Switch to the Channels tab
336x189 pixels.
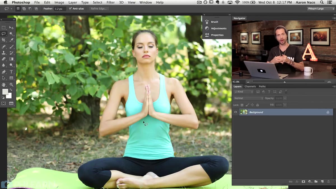point(250,86)
